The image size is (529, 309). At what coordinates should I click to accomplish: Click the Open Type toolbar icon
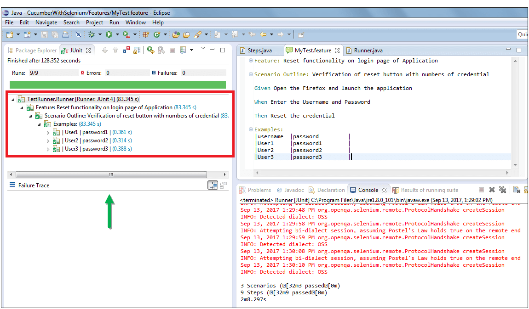click(x=175, y=34)
